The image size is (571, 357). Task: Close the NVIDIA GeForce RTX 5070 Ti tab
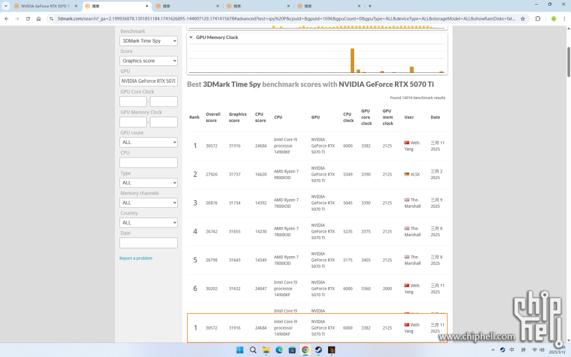[76, 6]
